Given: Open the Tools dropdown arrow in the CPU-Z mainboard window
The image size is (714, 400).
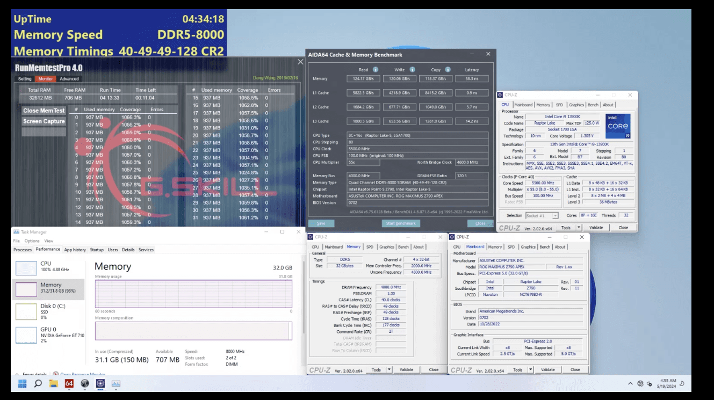Looking at the screenshot, I should click(531, 369).
